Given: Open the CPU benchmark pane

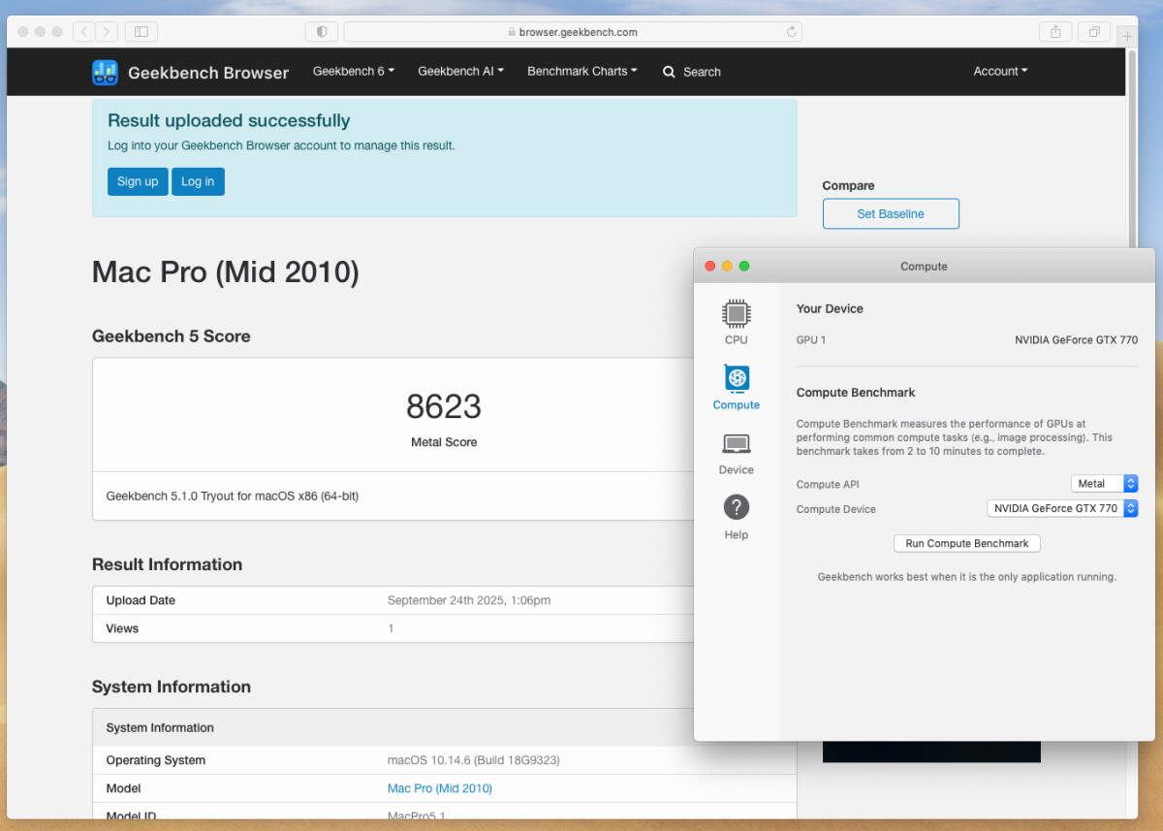Looking at the screenshot, I should pyautogui.click(x=736, y=314).
